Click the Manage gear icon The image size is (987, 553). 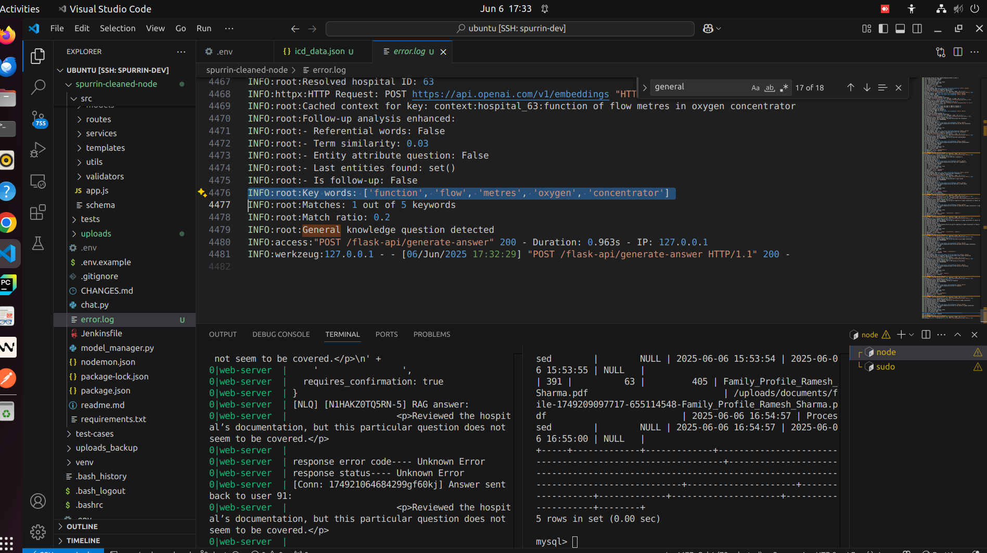(37, 532)
